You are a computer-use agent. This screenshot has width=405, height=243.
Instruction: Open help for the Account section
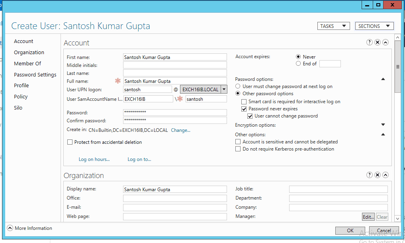pyautogui.click(x=369, y=42)
